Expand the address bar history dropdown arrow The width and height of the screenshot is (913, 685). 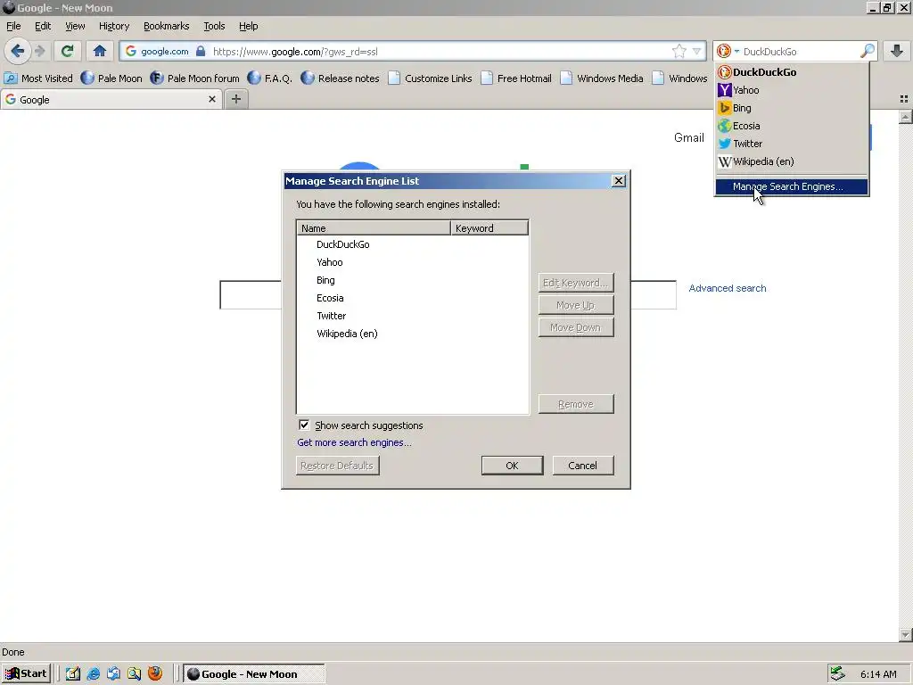[696, 51]
